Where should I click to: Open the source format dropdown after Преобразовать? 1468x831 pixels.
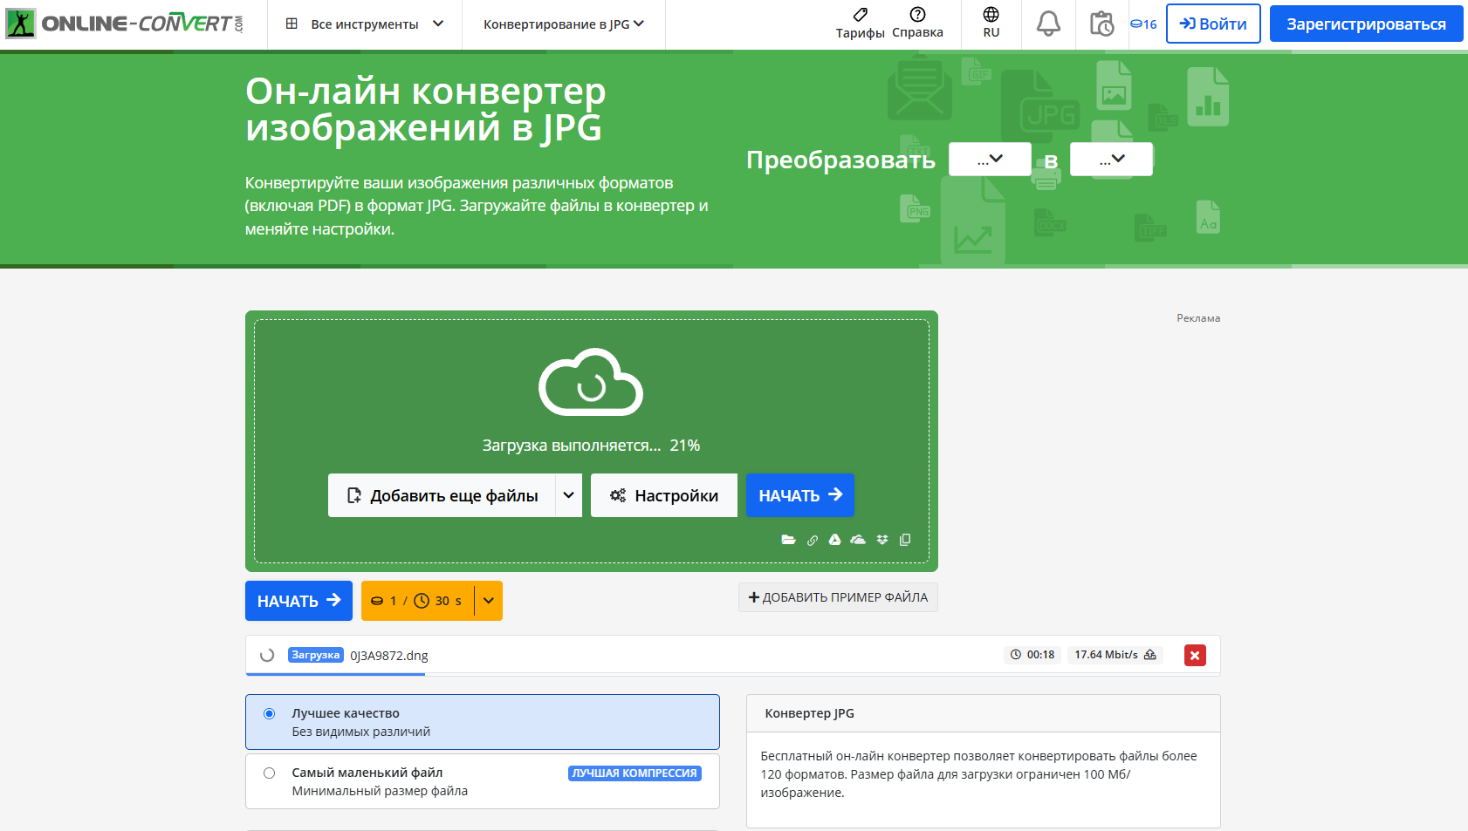point(990,160)
